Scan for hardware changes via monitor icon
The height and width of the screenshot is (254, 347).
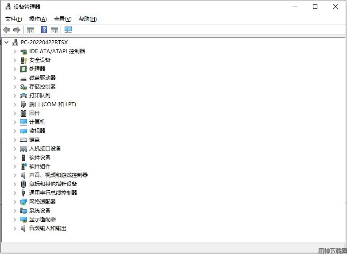click(x=68, y=30)
